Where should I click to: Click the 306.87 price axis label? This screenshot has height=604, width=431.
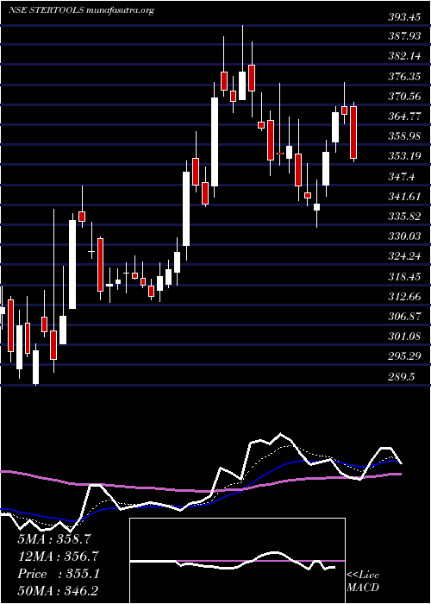(x=404, y=317)
